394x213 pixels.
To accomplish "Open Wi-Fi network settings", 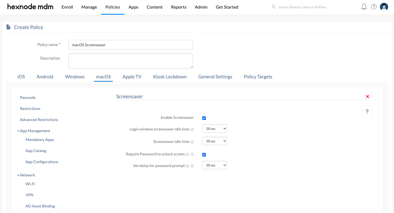I will click(30, 184).
